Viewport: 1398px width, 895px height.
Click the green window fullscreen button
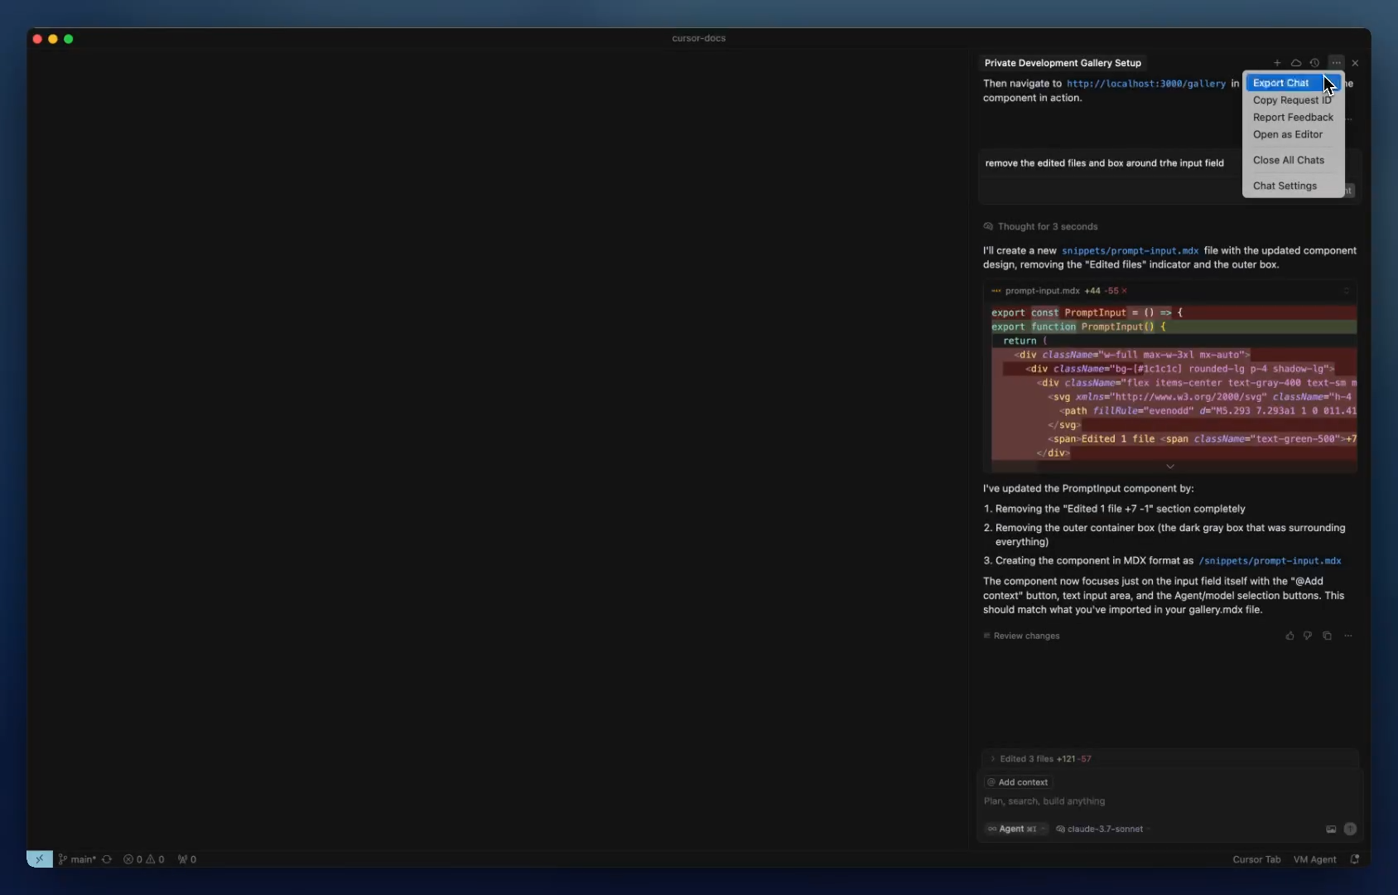(69, 39)
